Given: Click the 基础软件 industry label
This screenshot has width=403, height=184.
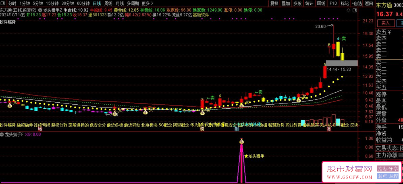Looking at the screenshot, I should pyautogui.click(x=201, y=15).
